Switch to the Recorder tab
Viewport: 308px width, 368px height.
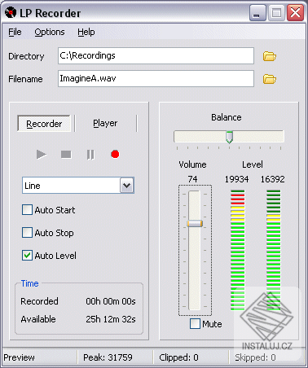coord(44,124)
